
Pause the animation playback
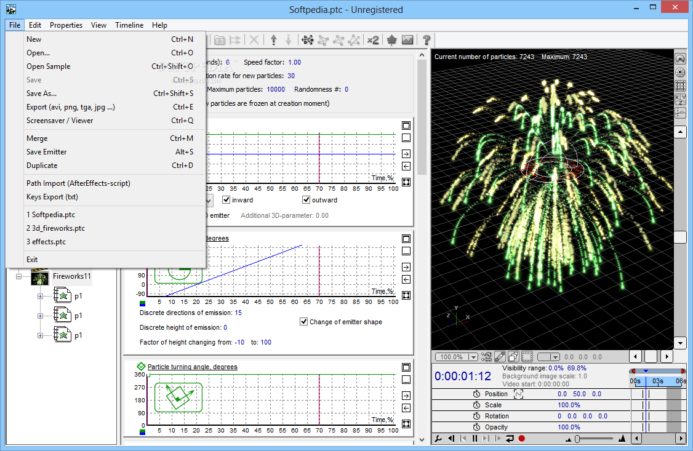click(475, 439)
